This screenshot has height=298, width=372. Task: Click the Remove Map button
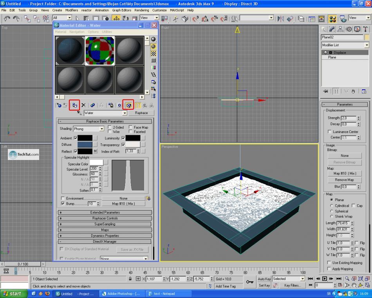click(345, 180)
